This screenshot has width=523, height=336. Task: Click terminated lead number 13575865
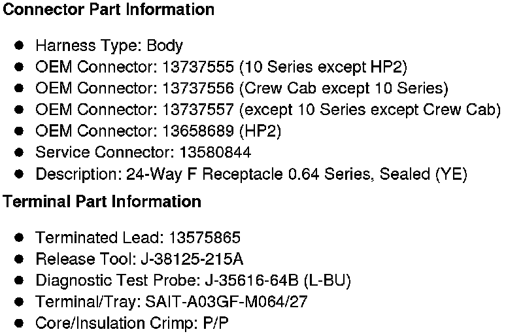[x=205, y=237]
